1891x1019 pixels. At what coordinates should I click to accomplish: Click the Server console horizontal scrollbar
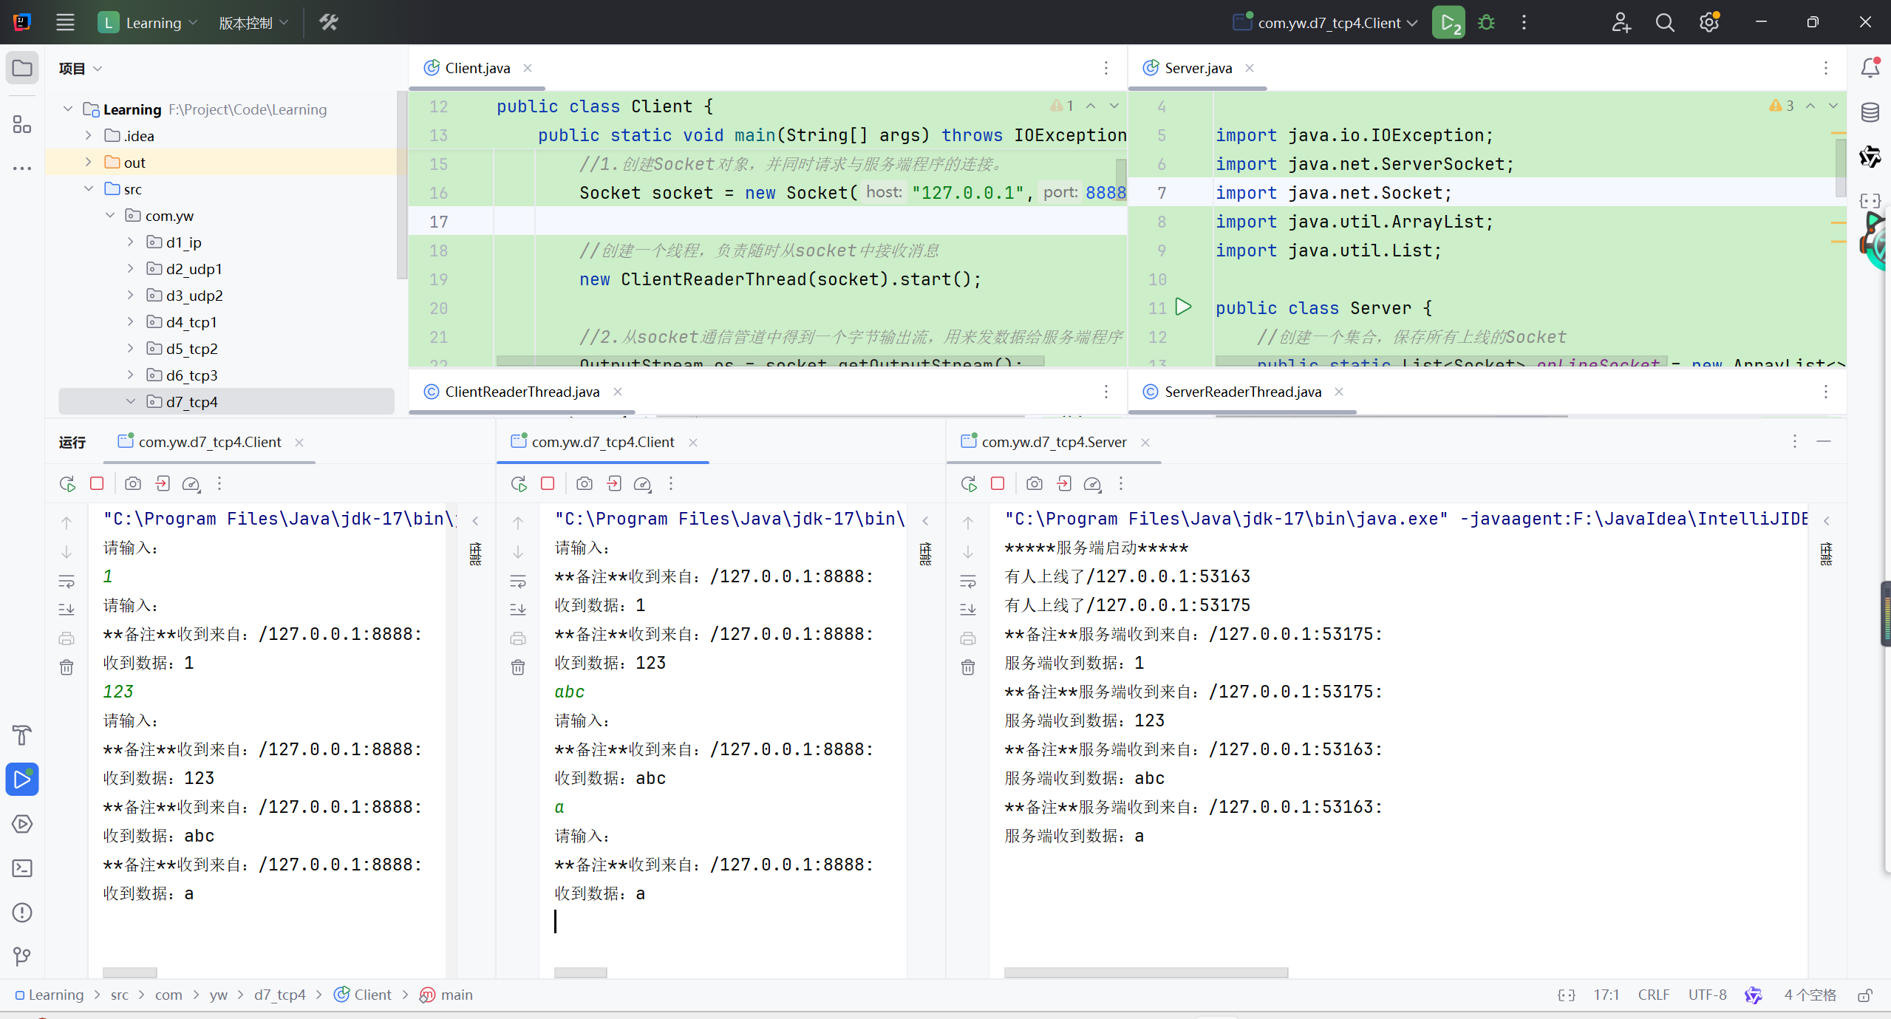point(1145,972)
